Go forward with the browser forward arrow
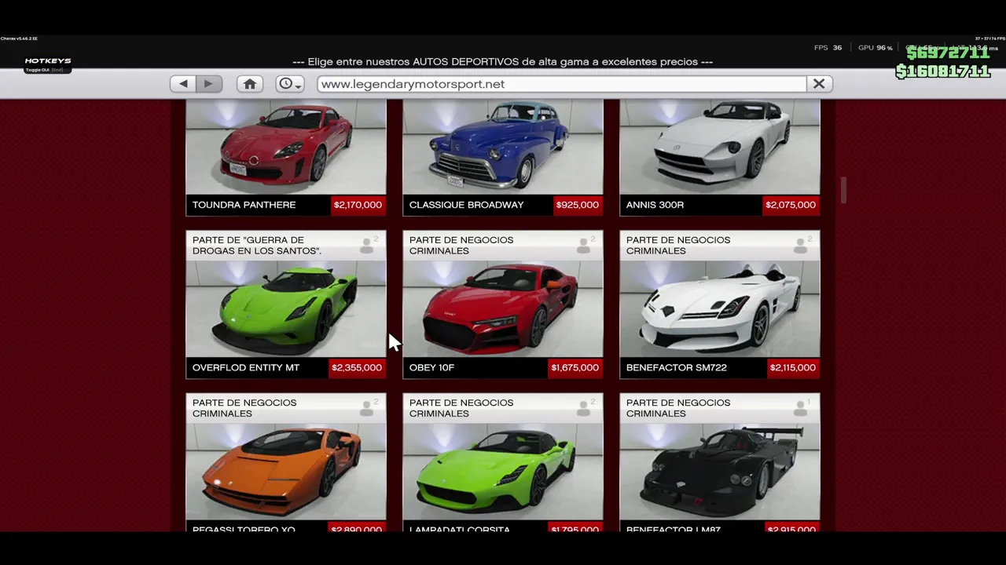 209,84
